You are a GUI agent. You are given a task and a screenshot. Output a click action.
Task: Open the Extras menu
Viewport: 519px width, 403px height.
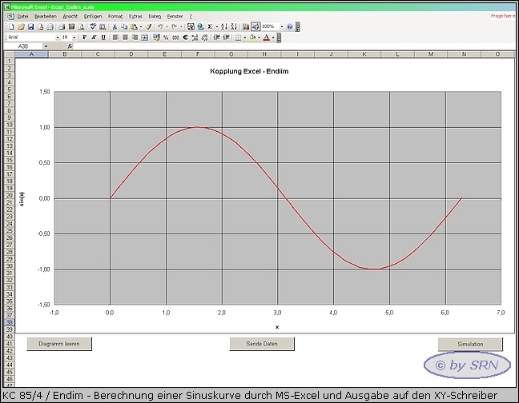[x=135, y=16]
